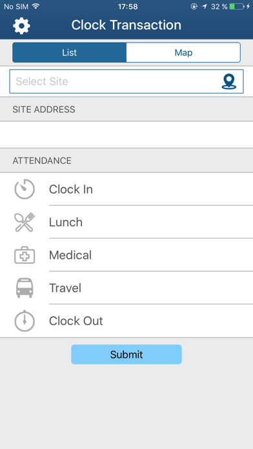Tap the Clock In stopwatch icon
The height and width of the screenshot is (449, 253).
tap(25, 189)
